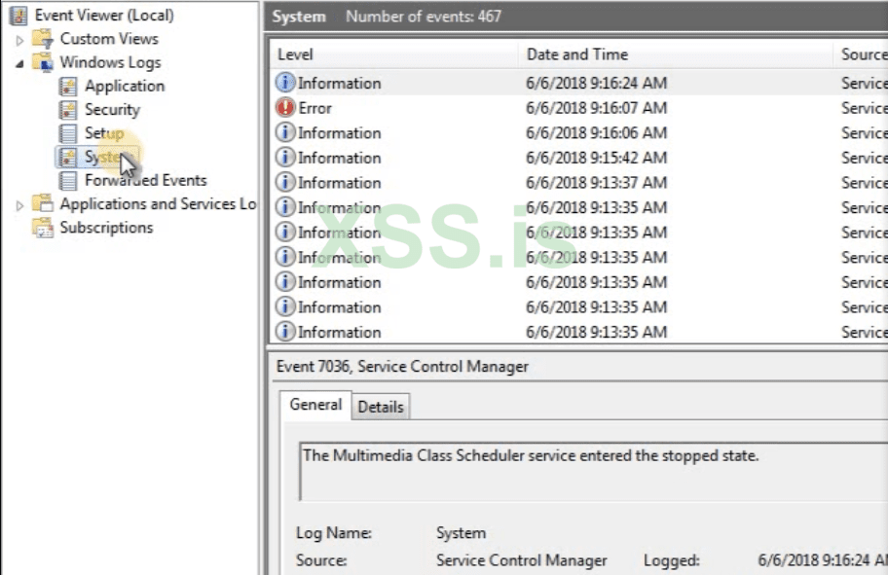Viewport: 888px width, 575px height.
Task: Click the Security log icon
Action: pos(68,110)
